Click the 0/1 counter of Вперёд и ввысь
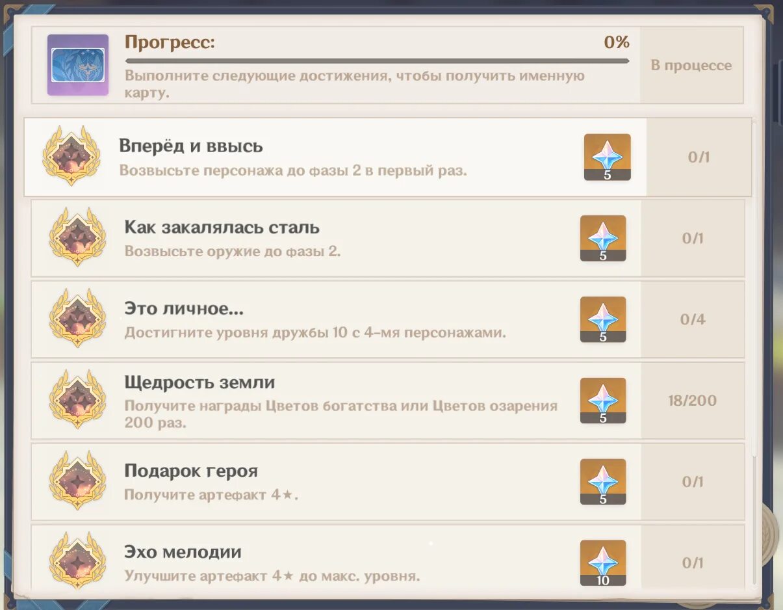 699,157
